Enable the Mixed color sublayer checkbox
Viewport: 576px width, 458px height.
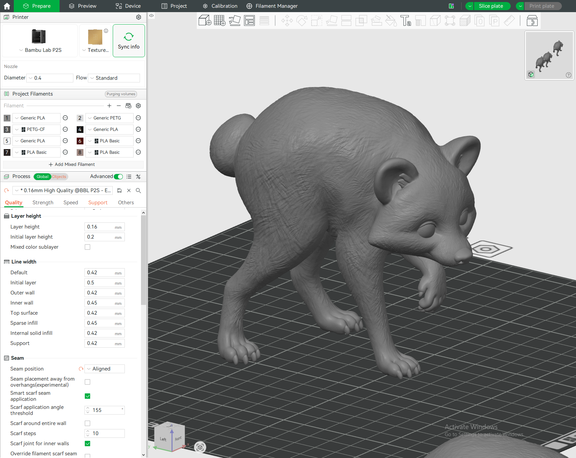[x=87, y=247]
